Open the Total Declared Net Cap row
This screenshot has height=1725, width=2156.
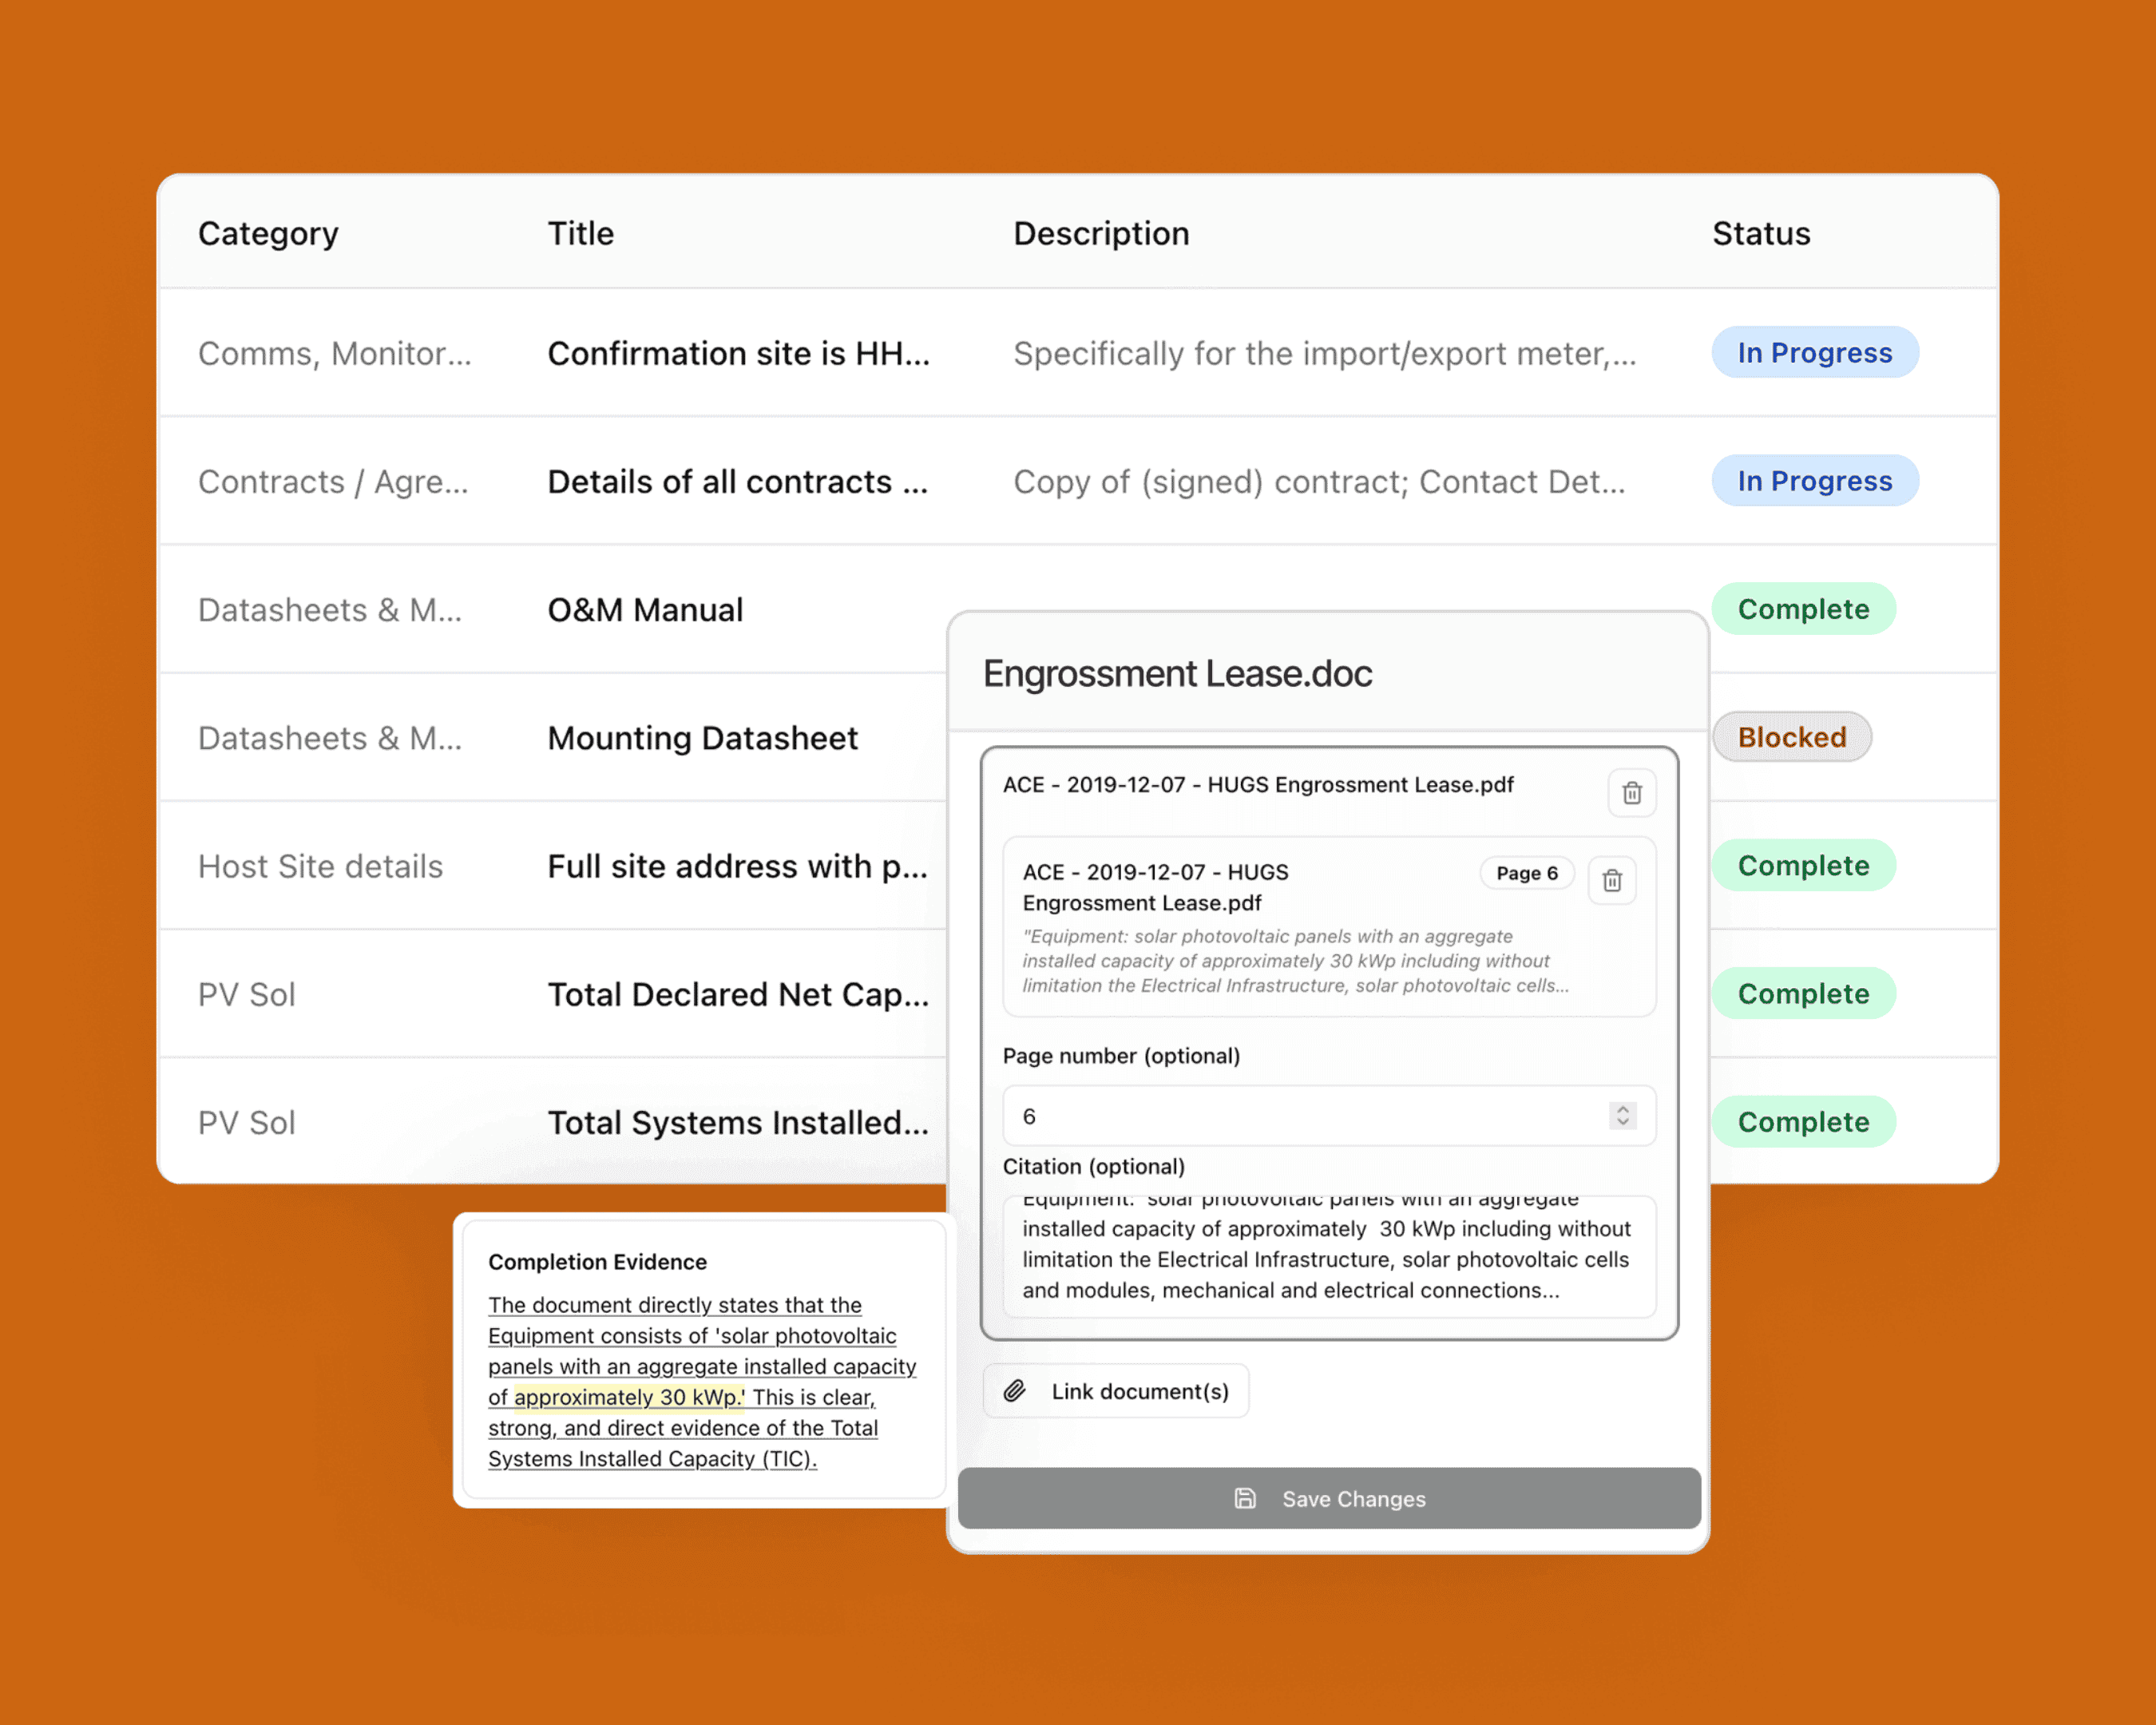point(737,994)
